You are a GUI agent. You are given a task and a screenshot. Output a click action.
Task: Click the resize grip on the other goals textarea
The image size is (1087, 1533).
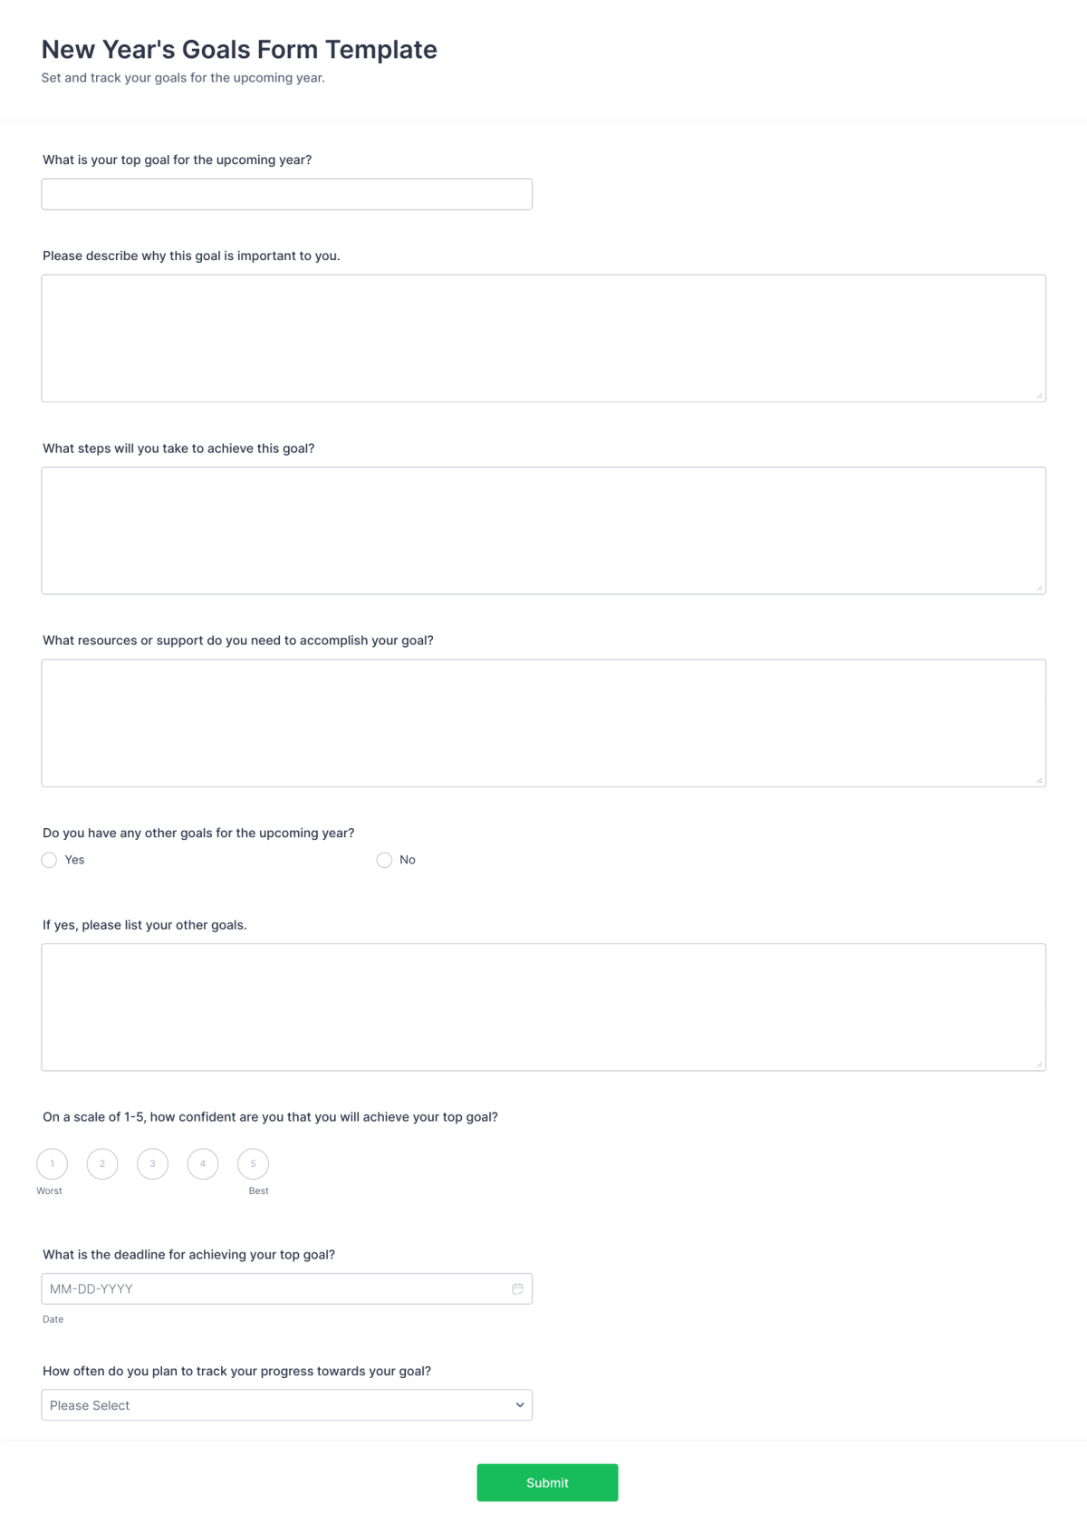pos(1040,1065)
